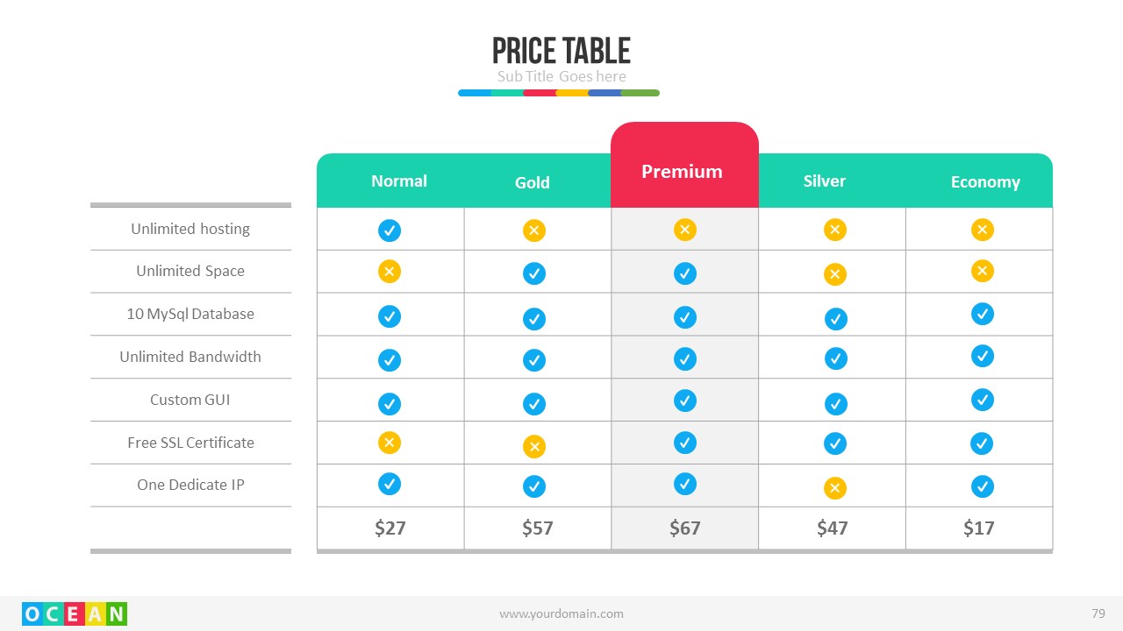Click the Economy Free SSL Certificate checkmark
The height and width of the screenshot is (631, 1123).
tap(982, 443)
